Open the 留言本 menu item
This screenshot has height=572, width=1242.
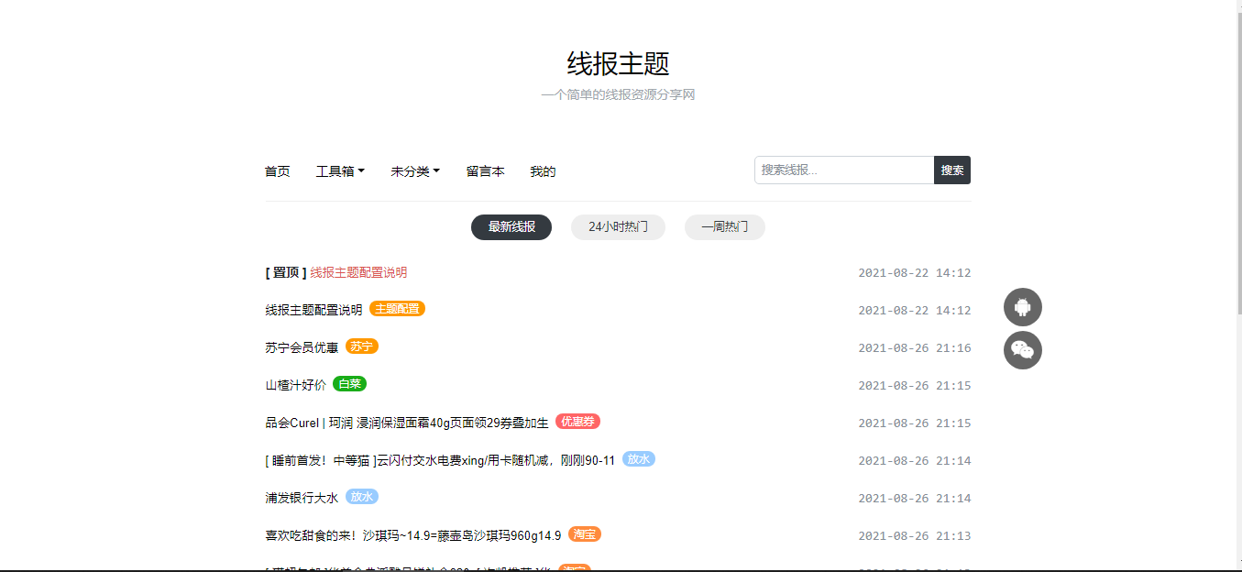point(486,170)
